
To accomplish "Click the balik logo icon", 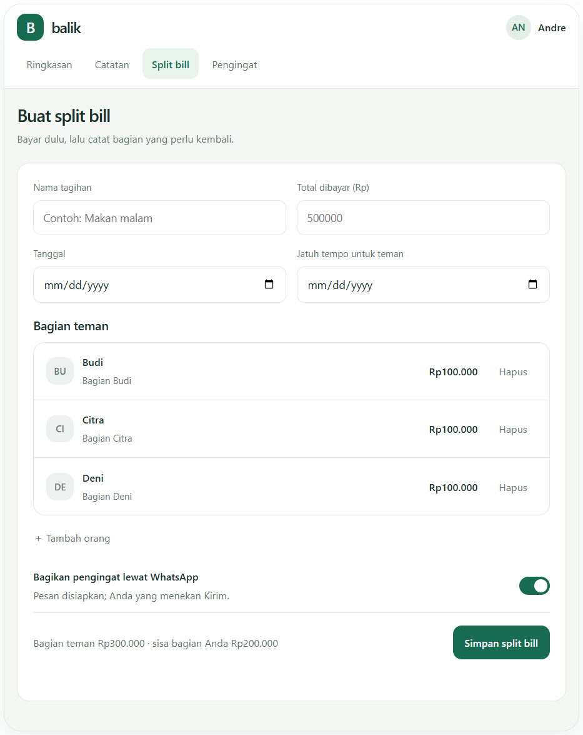I will (x=31, y=28).
